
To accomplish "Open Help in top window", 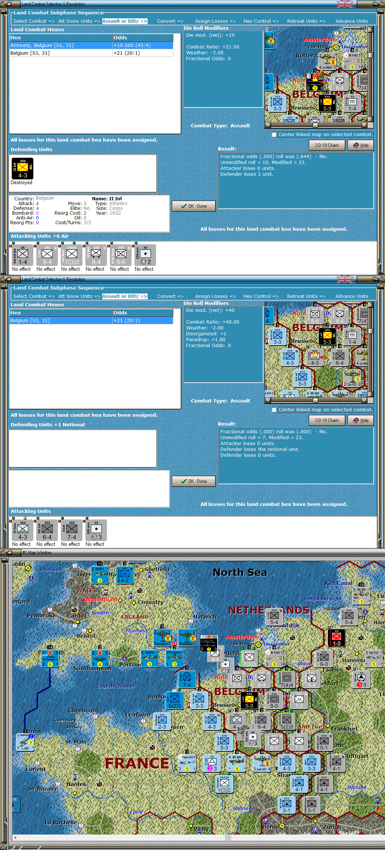I will coord(361,145).
